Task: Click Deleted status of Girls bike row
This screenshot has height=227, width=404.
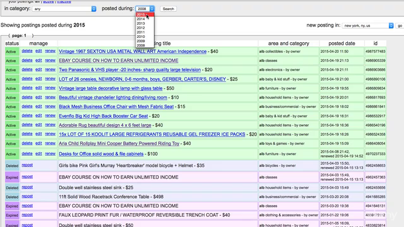Action: click(12, 166)
